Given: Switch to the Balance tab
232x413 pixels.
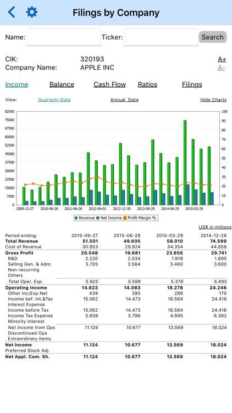Looking at the screenshot, I should point(62,85).
